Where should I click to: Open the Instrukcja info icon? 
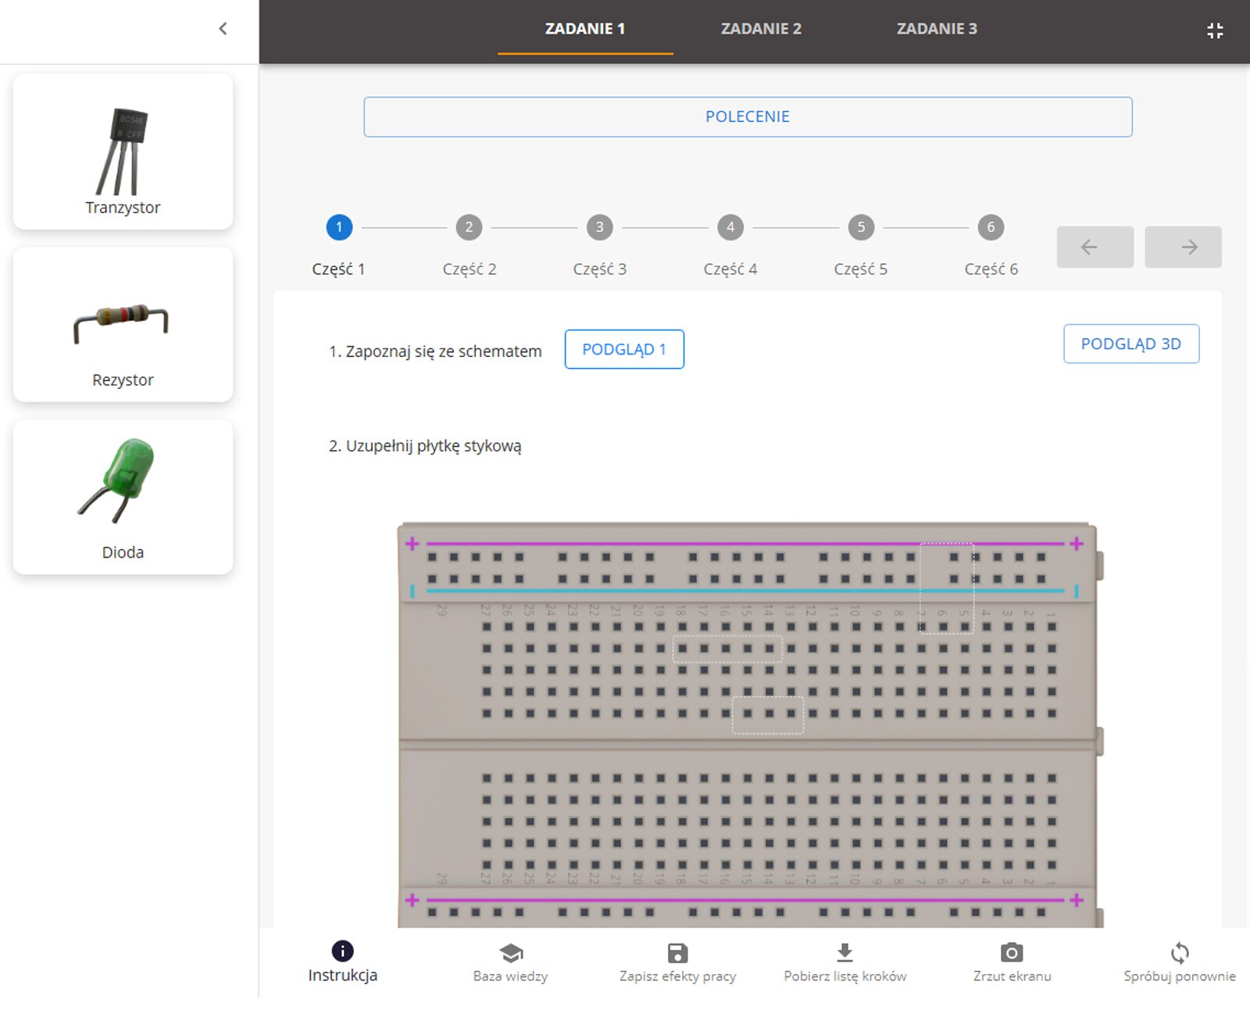tap(342, 951)
